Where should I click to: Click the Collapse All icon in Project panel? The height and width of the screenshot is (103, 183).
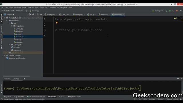tap(33, 14)
